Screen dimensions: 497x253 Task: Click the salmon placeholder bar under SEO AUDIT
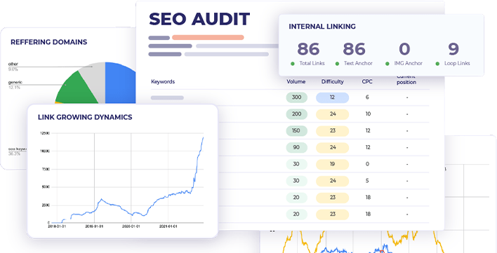(x=208, y=37)
